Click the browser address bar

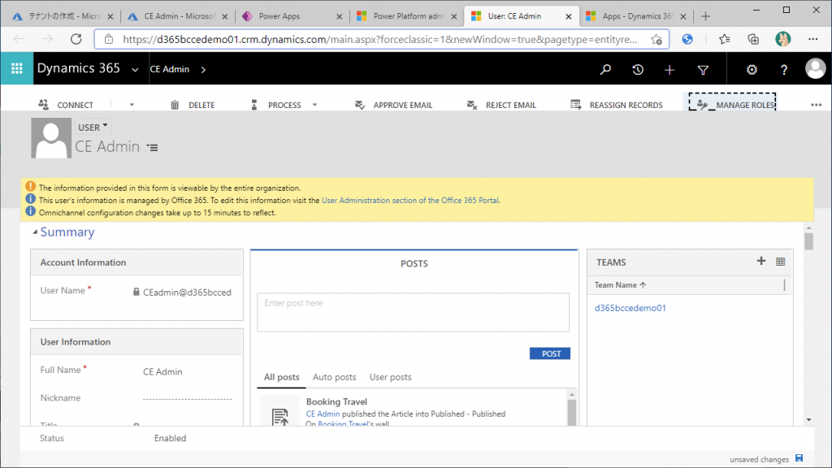(380, 39)
